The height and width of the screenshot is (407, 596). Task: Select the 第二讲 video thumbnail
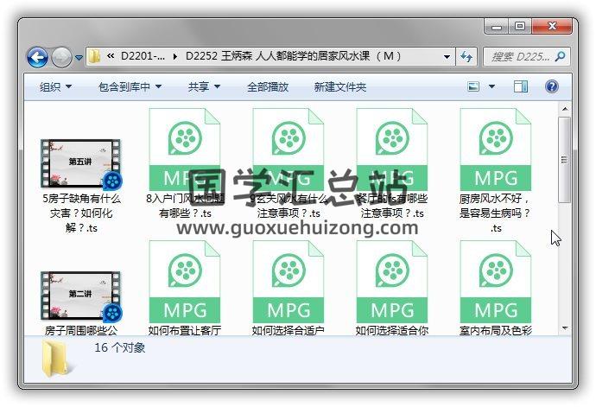pos(81,296)
